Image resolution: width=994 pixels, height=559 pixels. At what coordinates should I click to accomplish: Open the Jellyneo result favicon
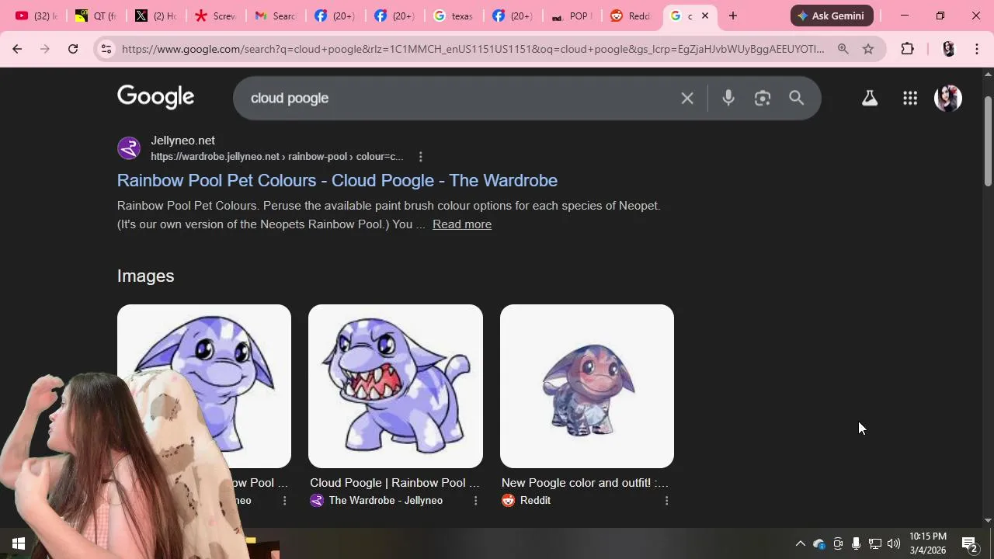point(129,148)
